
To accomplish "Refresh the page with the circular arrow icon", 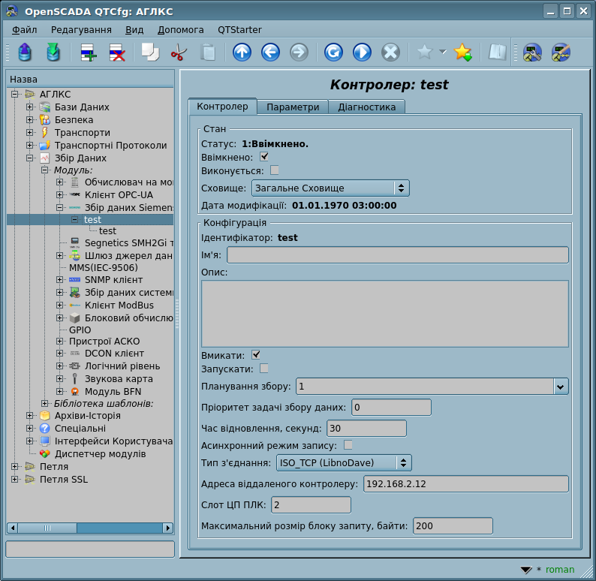I will [x=333, y=53].
